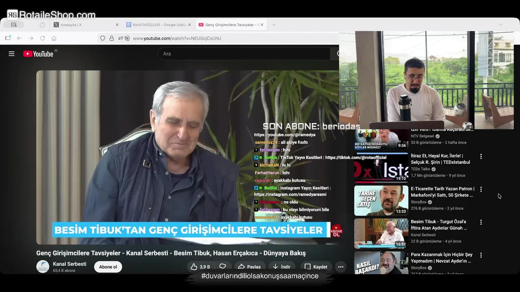The image size is (520, 292).
Task: Switch to the RotATASÖZLERİ Google Doküman tab
Action: coord(159,25)
